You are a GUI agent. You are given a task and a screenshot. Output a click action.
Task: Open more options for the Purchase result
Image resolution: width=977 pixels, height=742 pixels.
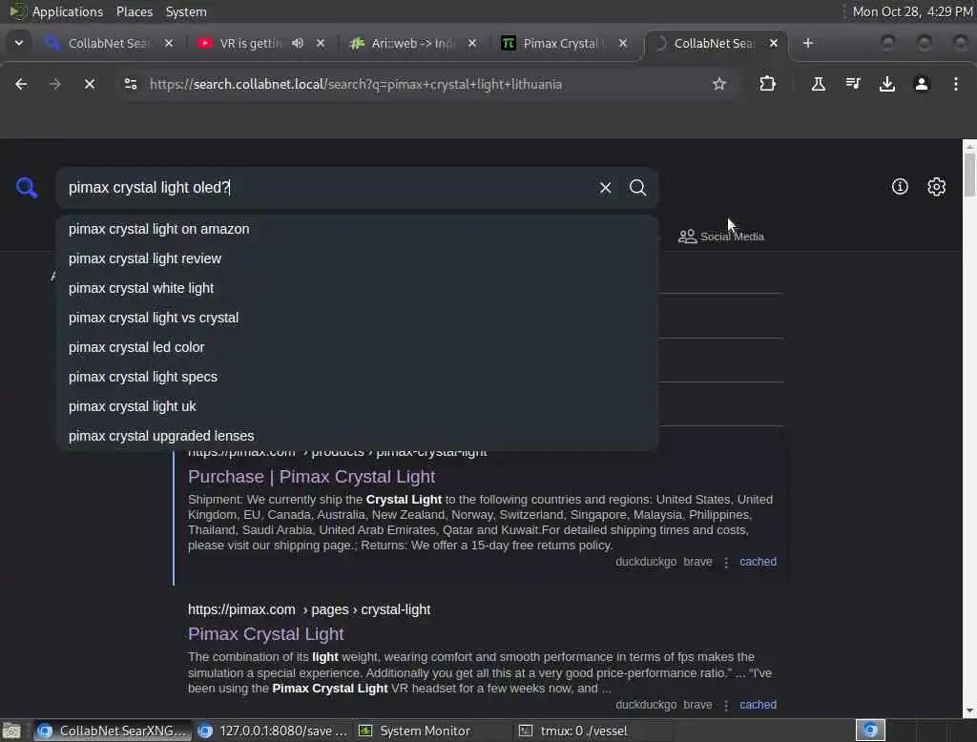[726, 562]
